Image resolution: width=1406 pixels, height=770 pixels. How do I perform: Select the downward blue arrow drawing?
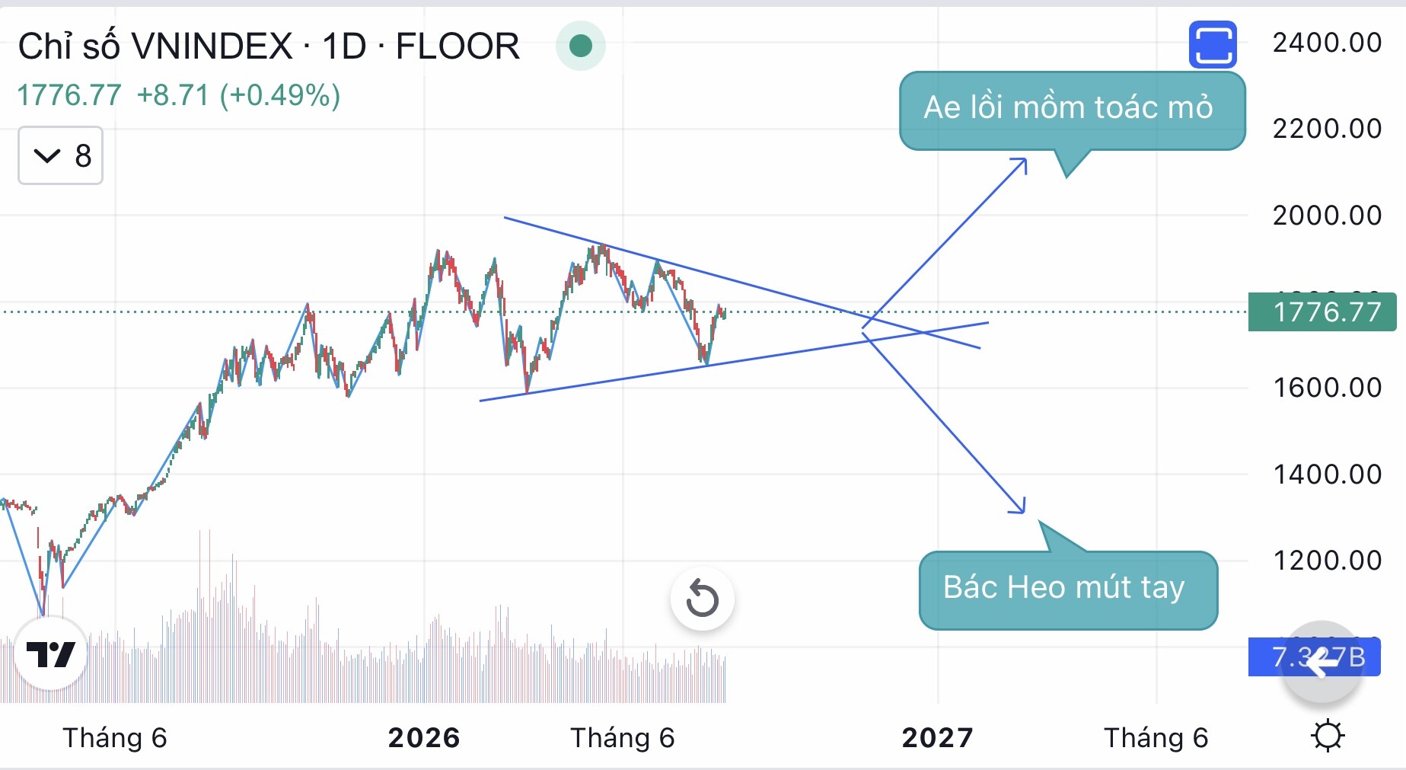tap(944, 423)
